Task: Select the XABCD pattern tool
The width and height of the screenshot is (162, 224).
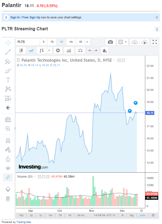Action: 8,89
